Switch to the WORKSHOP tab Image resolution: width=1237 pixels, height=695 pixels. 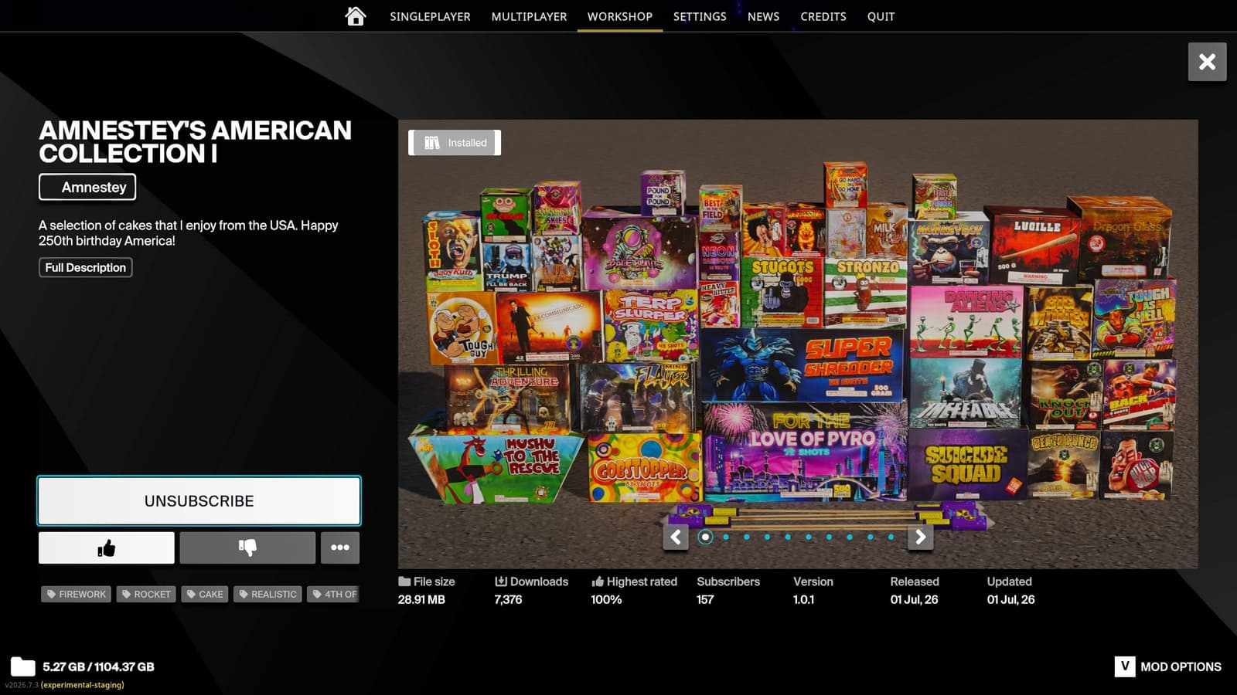click(x=620, y=16)
